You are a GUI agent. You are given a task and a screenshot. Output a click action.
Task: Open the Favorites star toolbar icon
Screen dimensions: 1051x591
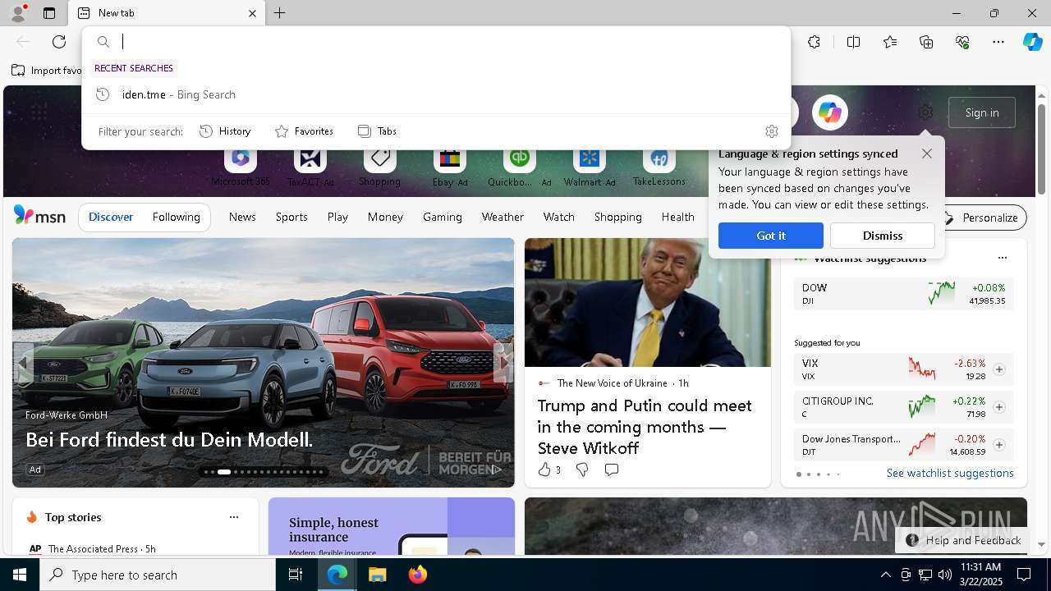coord(890,42)
